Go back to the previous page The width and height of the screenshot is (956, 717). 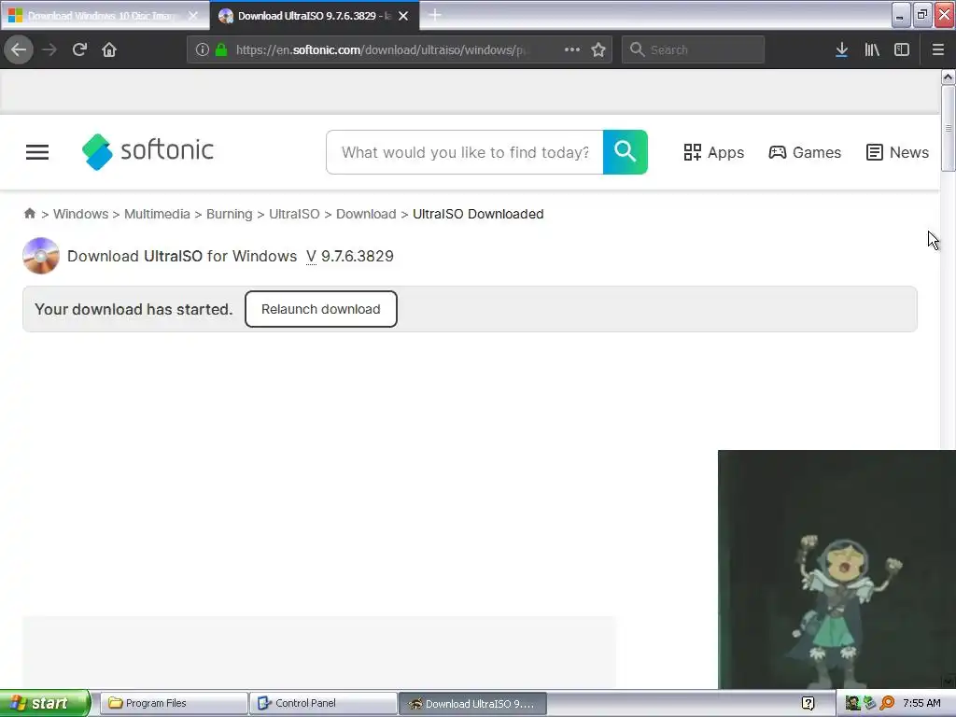pos(19,49)
